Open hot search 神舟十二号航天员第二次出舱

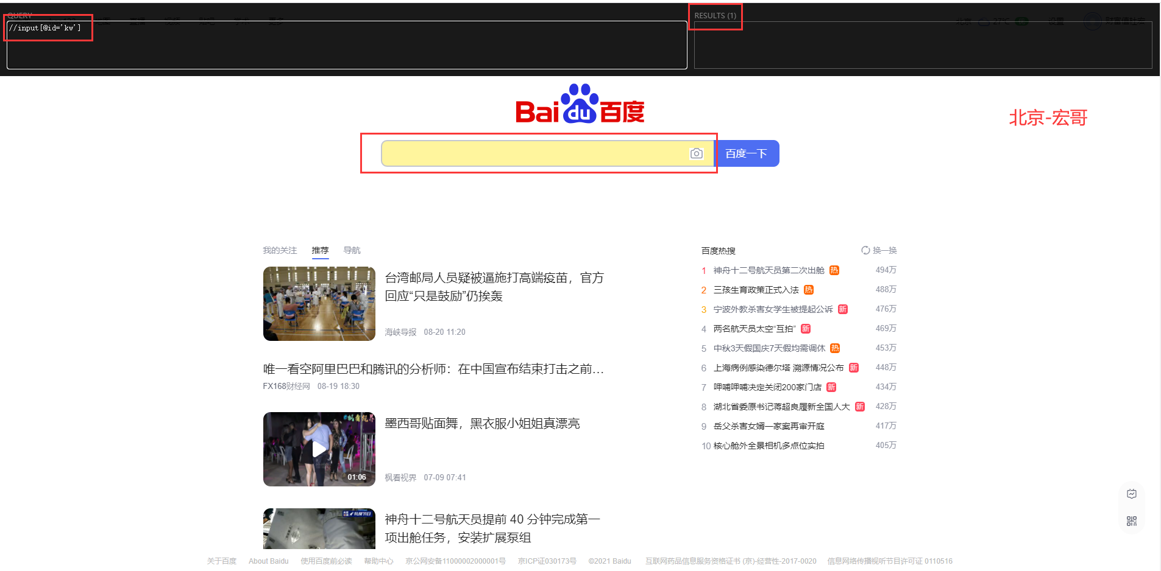point(769,270)
